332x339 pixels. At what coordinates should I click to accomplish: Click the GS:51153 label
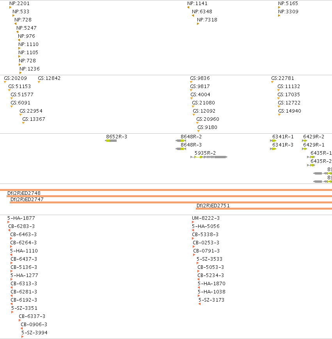(x=20, y=87)
